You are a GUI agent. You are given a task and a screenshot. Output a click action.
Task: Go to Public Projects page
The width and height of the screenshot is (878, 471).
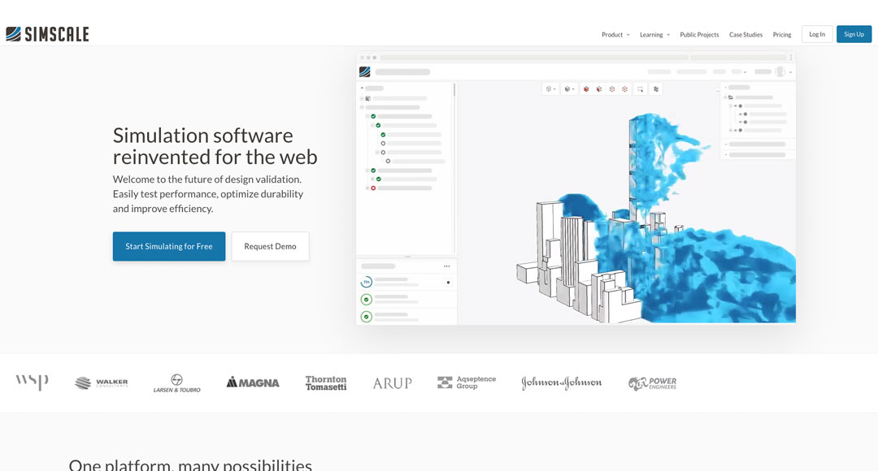click(699, 35)
